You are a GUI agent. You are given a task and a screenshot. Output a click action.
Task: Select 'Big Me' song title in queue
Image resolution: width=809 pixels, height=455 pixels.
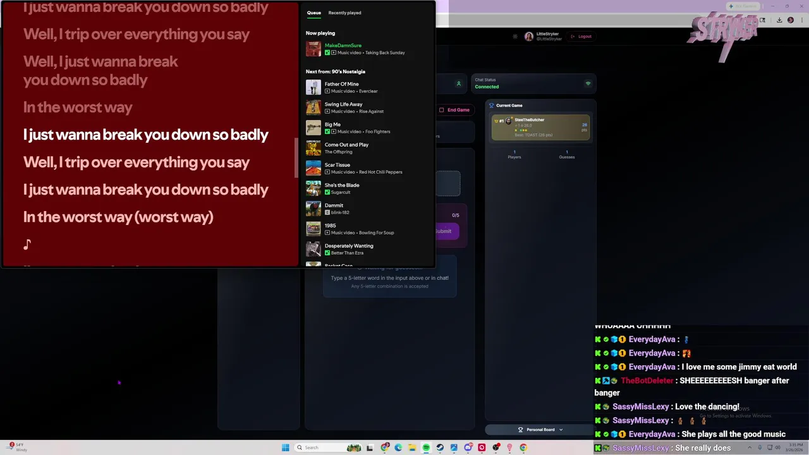(x=332, y=124)
